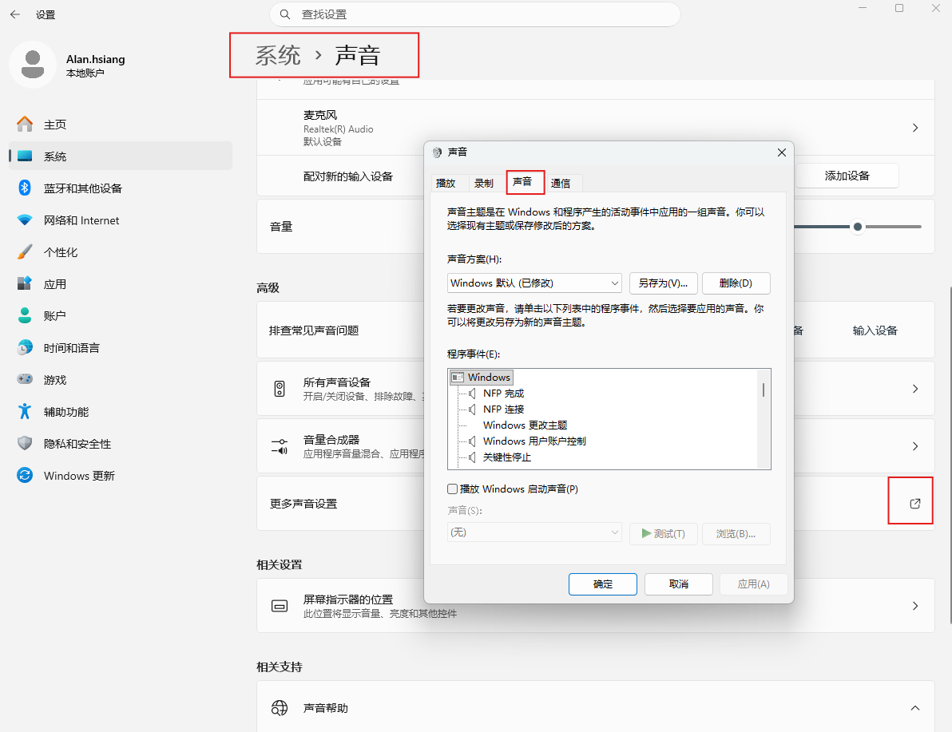Open the Accessibility figure icon
This screenshot has width=952, height=732.
[25, 412]
